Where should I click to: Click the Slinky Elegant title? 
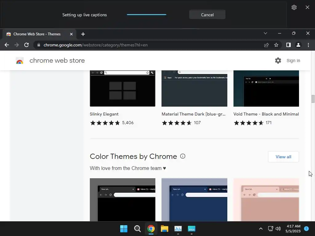pyautogui.click(x=104, y=114)
